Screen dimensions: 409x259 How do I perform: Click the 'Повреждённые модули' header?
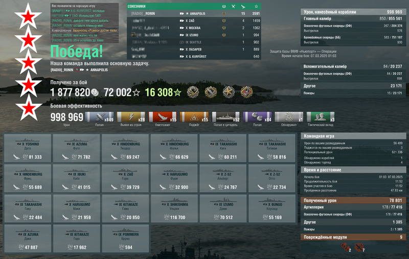[x=353, y=237]
